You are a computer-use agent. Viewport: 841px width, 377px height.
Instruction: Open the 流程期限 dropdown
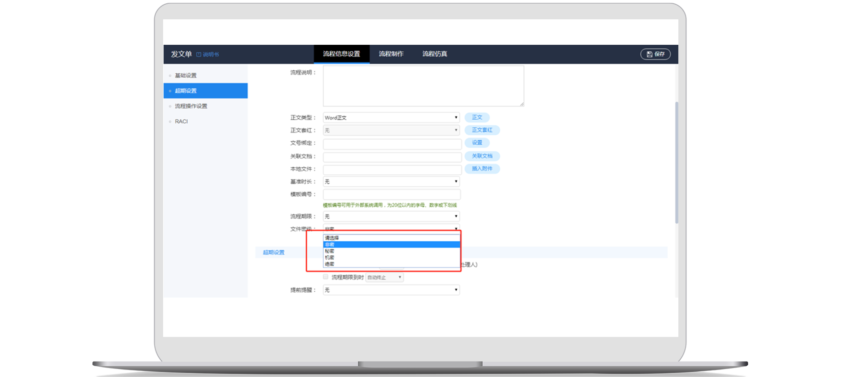click(x=391, y=216)
